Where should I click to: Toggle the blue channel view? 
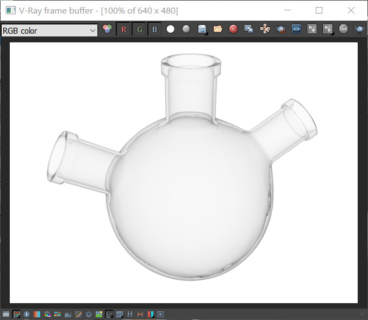pos(155,29)
